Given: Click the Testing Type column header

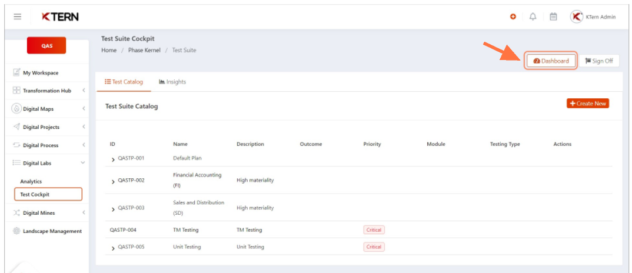Looking at the screenshot, I should [x=505, y=144].
